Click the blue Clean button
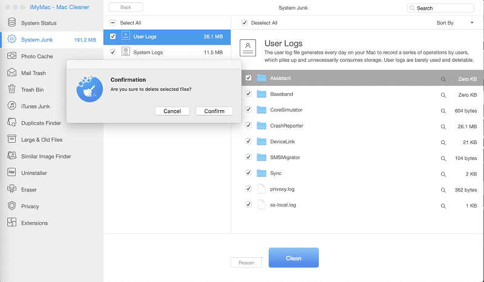This screenshot has width=484, height=282. tap(293, 258)
